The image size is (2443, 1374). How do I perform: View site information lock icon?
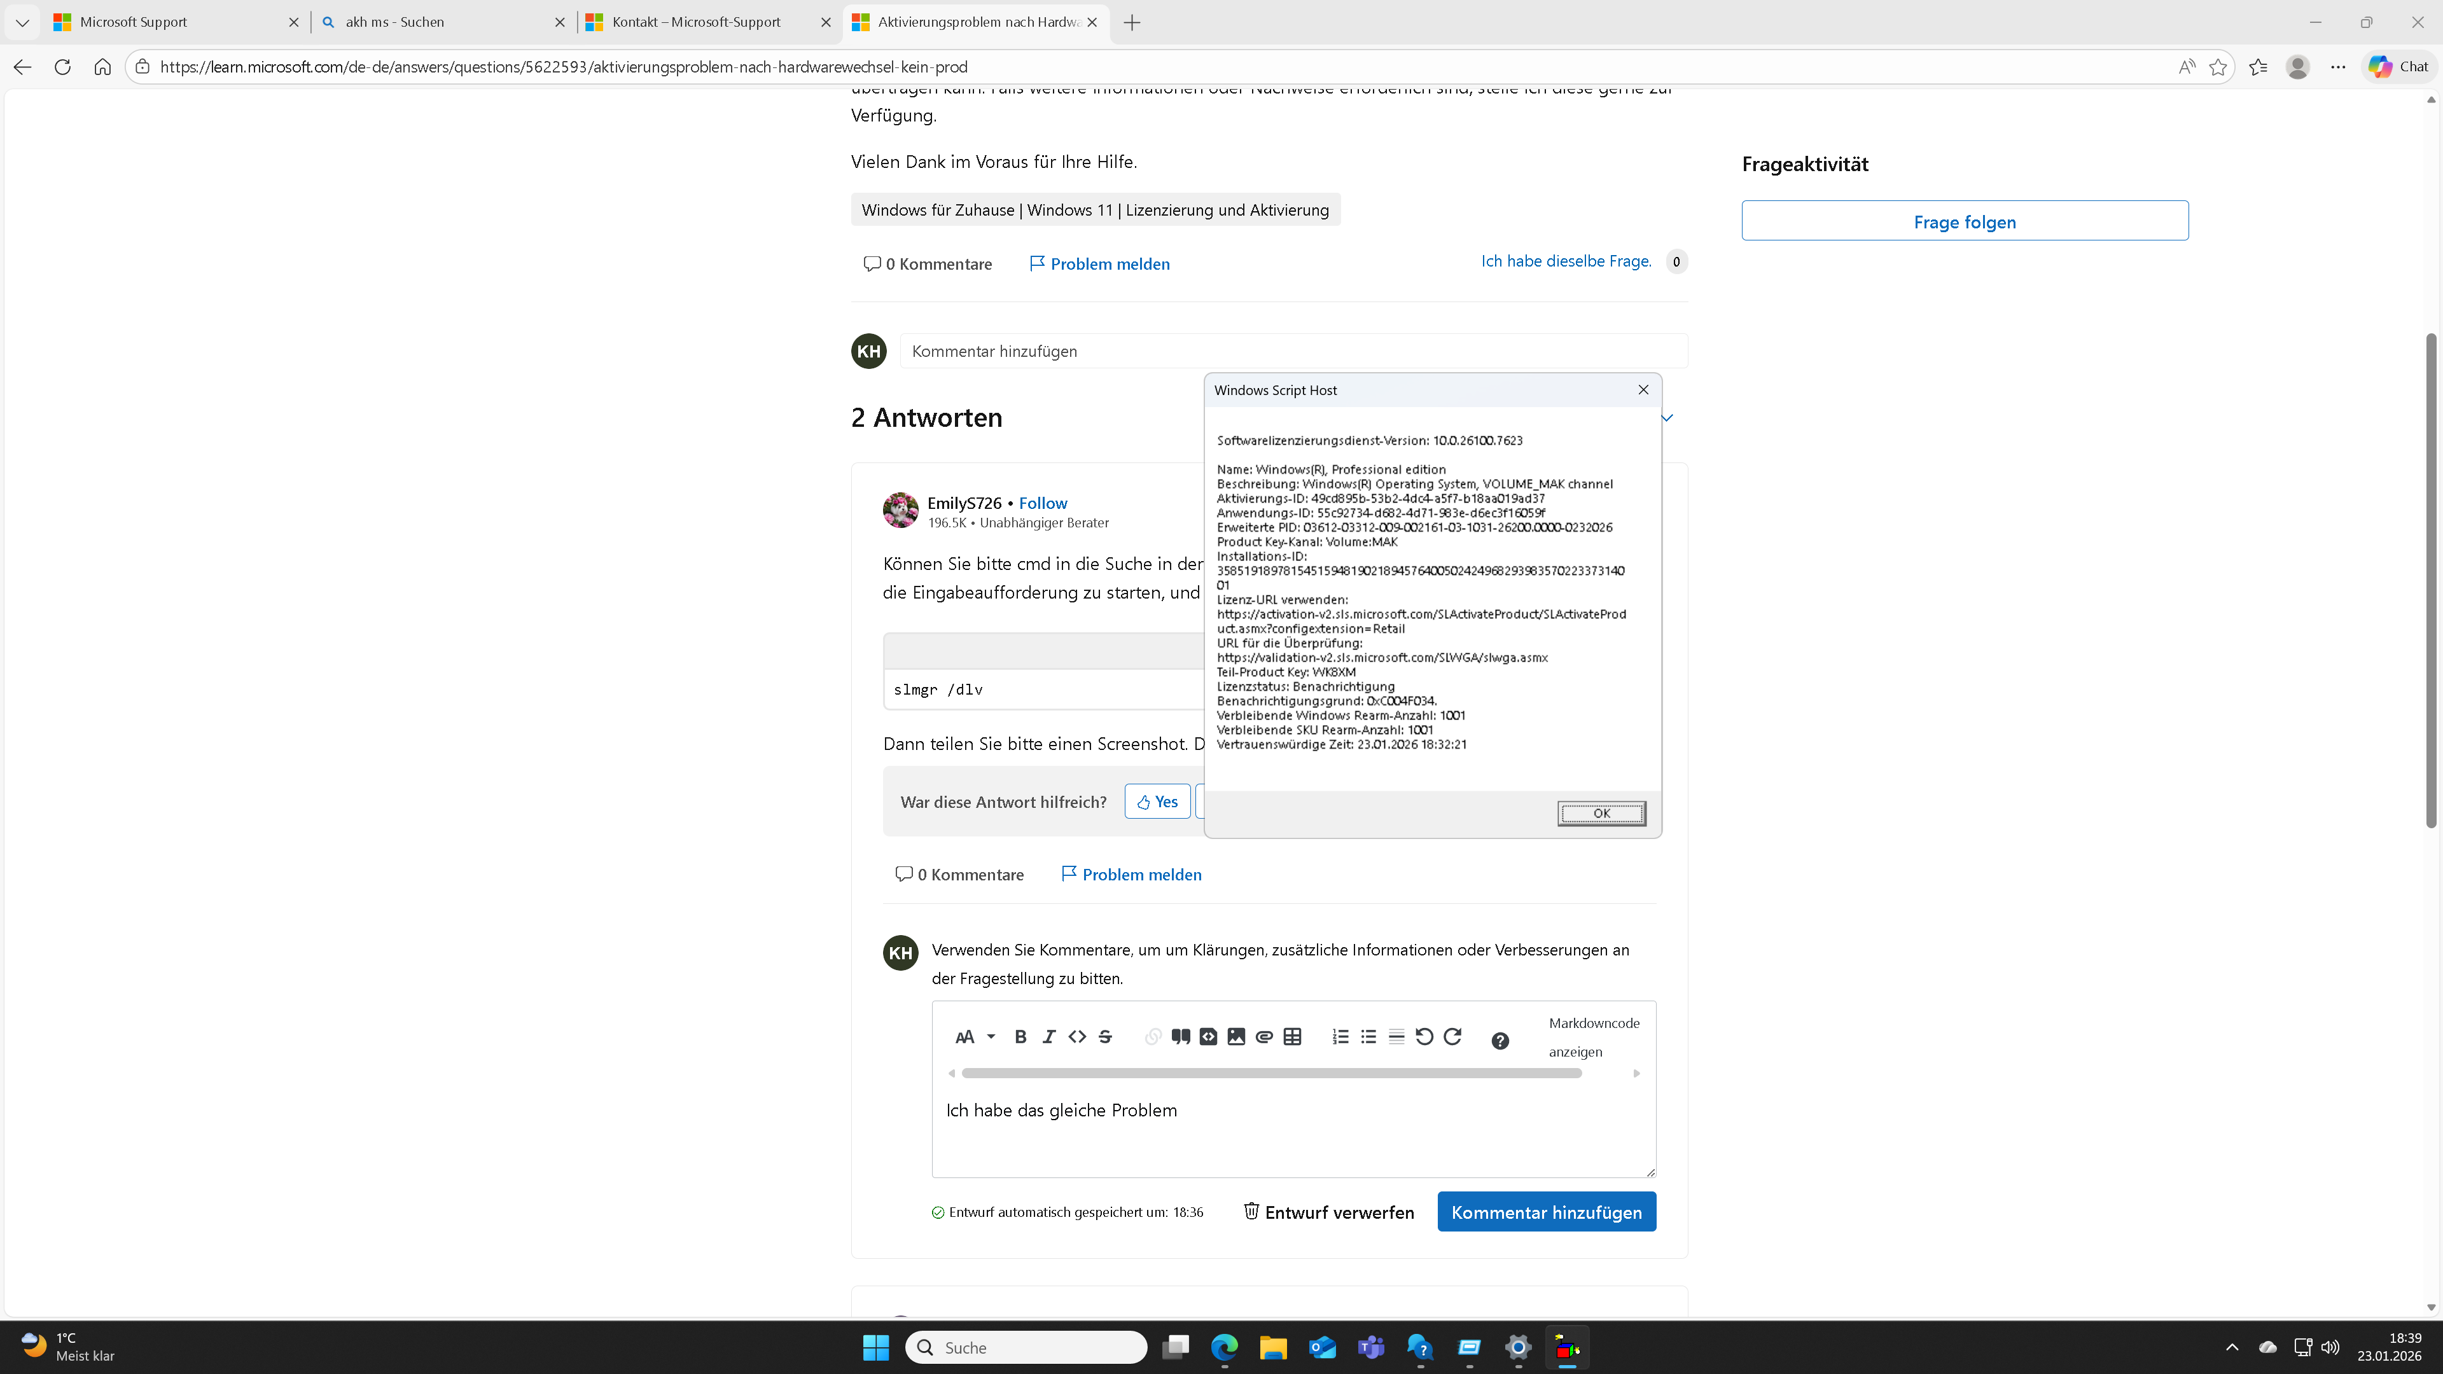[143, 66]
